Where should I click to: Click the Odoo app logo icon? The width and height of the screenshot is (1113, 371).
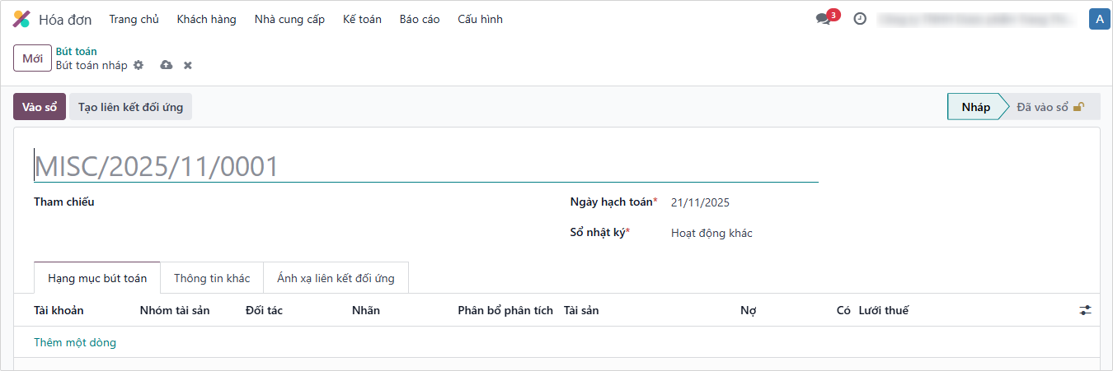tap(21, 19)
